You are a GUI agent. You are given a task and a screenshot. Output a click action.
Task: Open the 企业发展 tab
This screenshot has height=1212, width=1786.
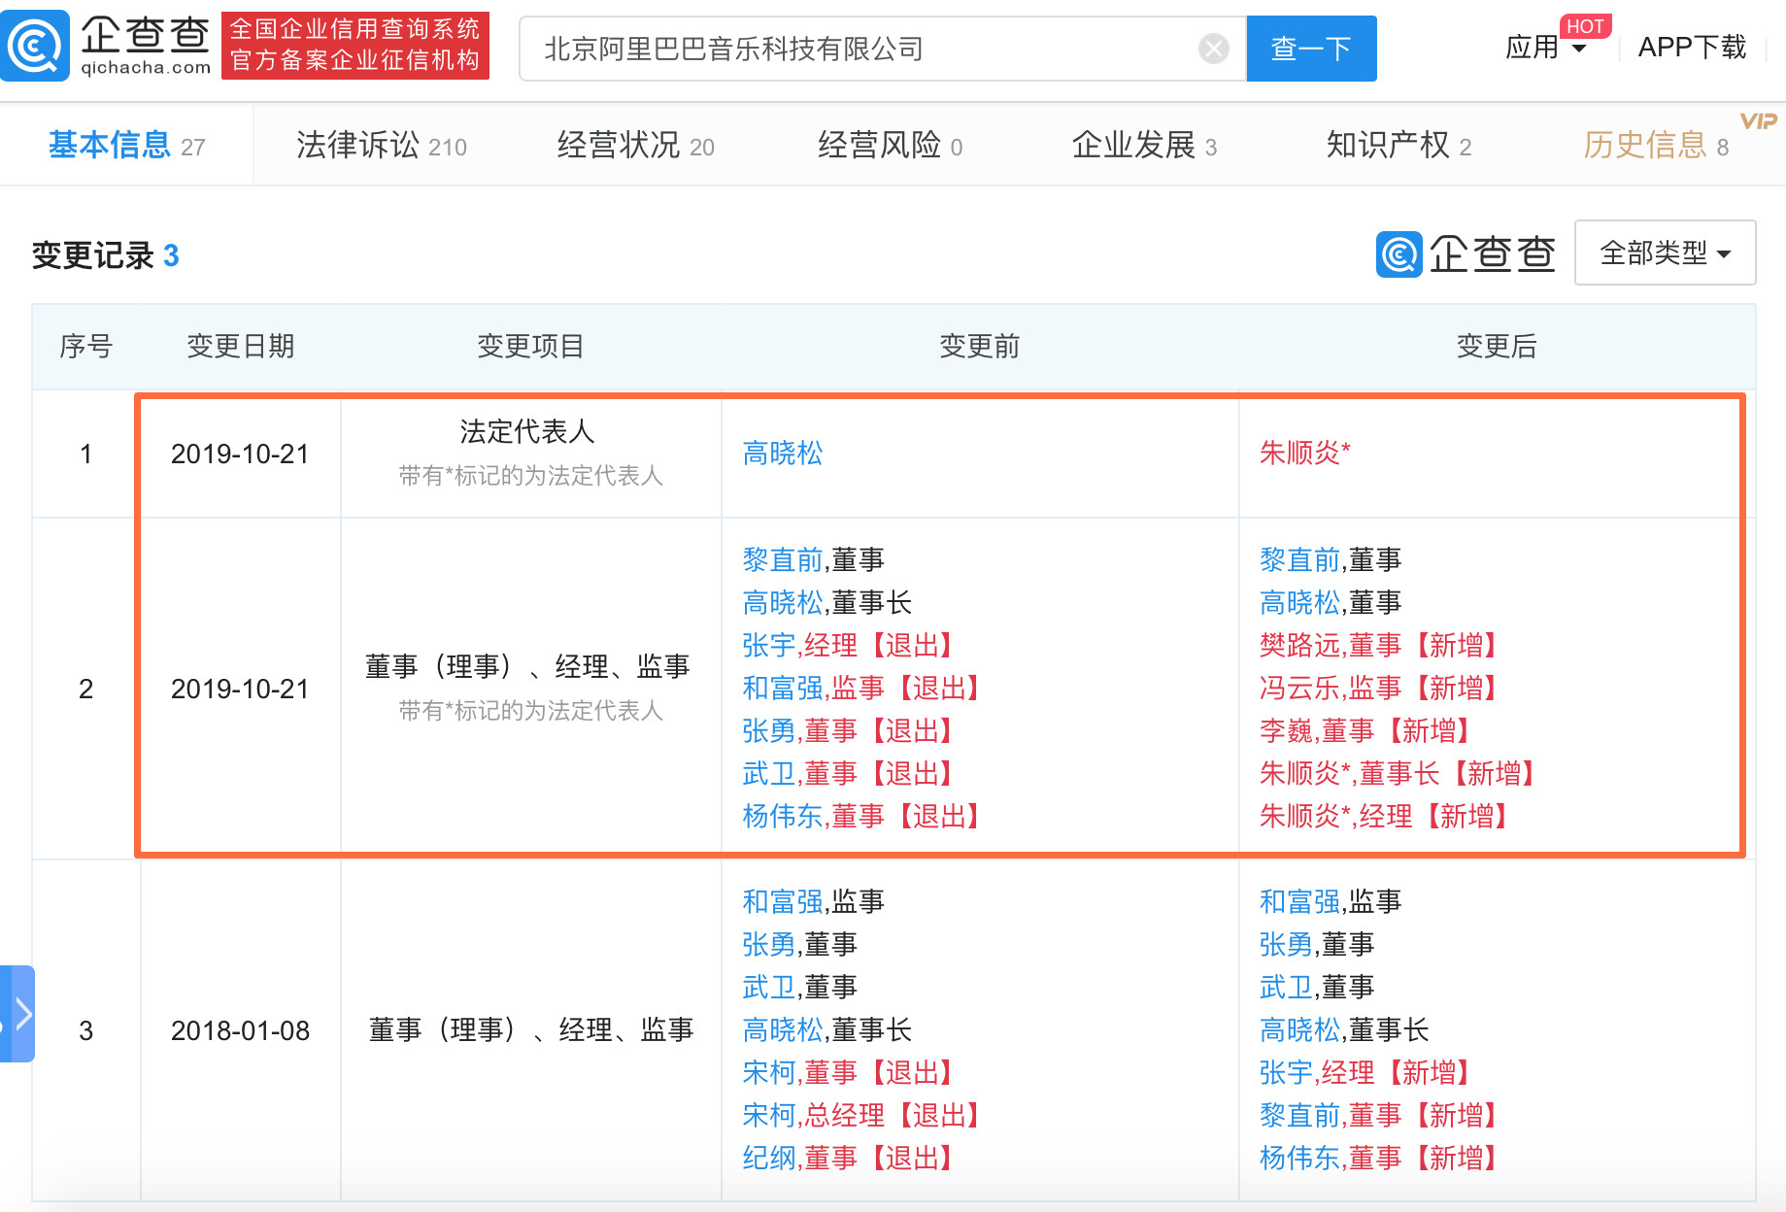coord(1144,146)
